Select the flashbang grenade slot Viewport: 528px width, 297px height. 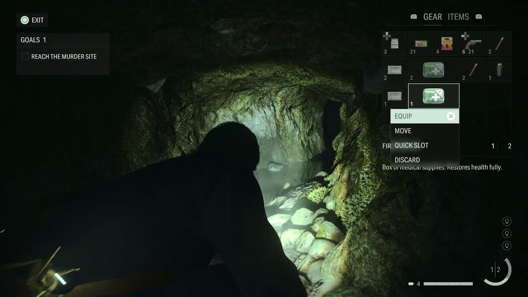tap(499, 70)
